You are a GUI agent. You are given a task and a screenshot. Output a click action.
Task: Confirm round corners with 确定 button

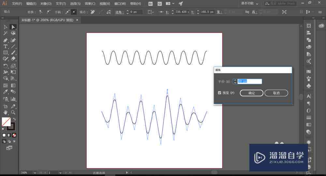click(x=252, y=93)
